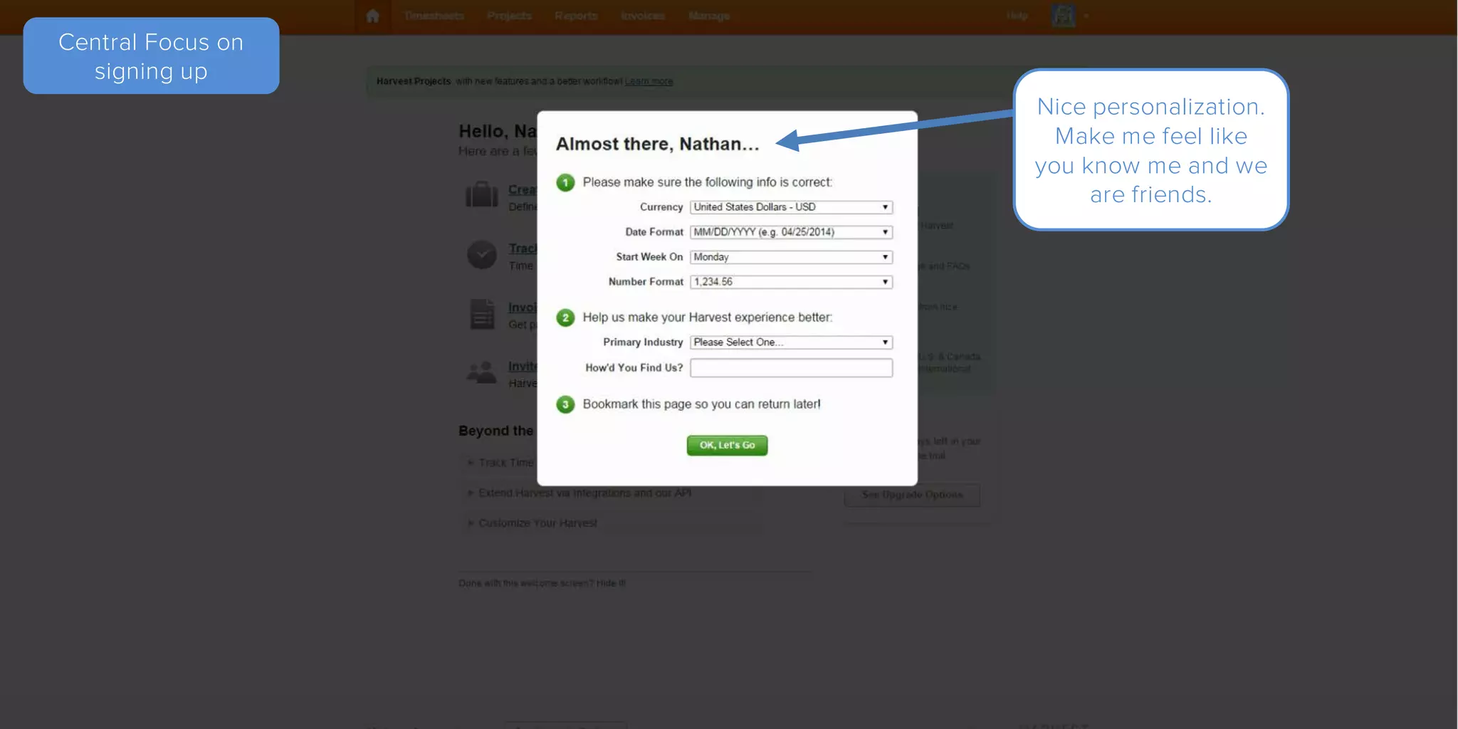Change the Start Week On dropdown
Viewport: 1458px width, 729px height.
[791, 257]
